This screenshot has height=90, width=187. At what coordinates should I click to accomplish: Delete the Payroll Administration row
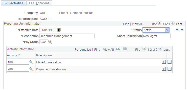pos(169,69)
